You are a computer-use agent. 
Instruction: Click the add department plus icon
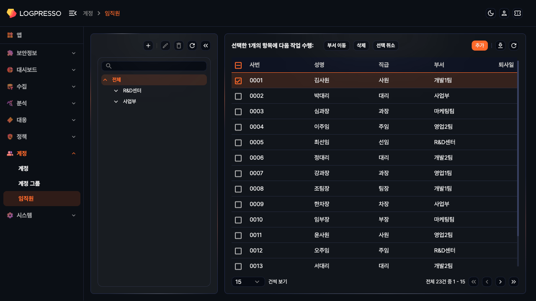[148, 46]
